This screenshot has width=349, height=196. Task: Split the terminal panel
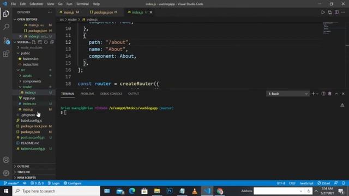click(x=323, y=94)
